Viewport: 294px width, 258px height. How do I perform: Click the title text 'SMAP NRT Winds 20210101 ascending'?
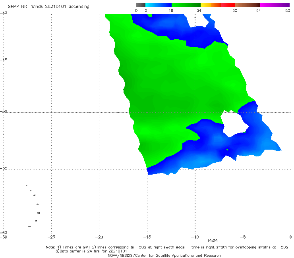tap(48, 6)
